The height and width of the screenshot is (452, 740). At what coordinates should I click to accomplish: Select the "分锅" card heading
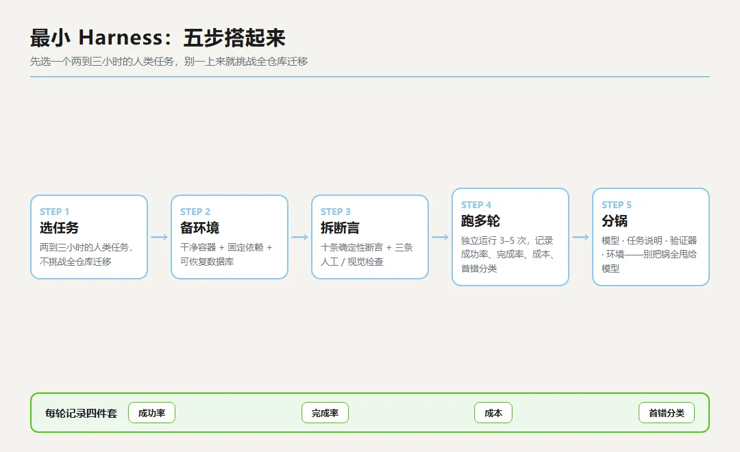click(615, 221)
